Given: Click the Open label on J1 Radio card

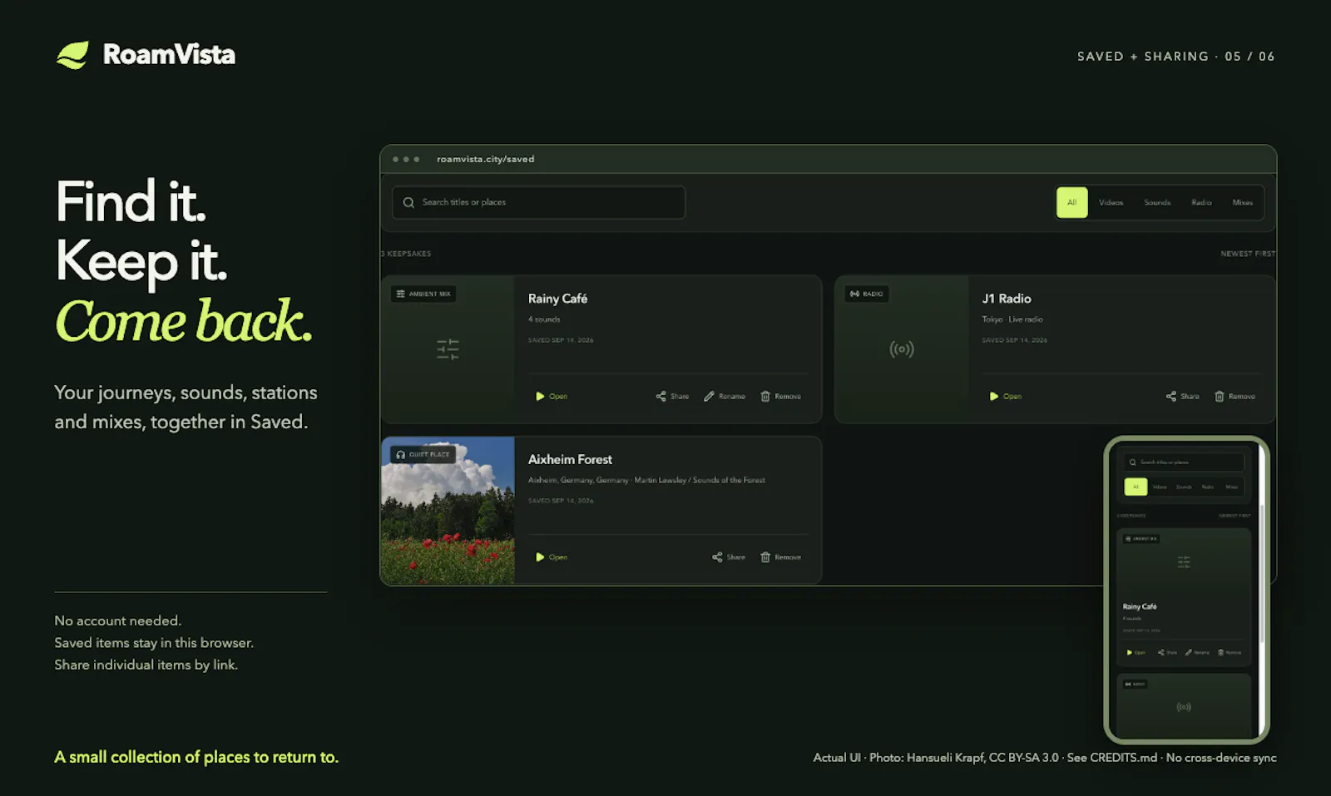Looking at the screenshot, I should 1012,396.
